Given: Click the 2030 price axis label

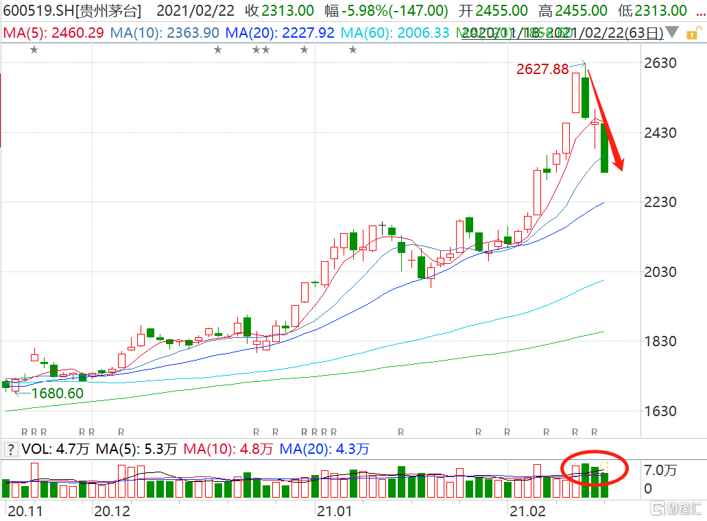Looking at the screenshot, I should 660,272.
